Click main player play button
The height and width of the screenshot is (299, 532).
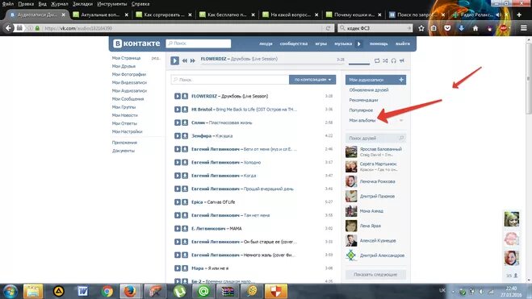pos(174,60)
